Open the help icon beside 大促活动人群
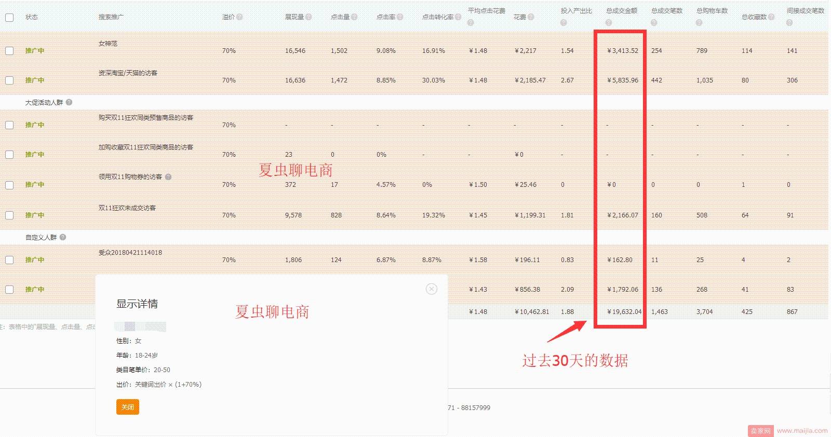Screen dimensions: 831x437 69,102
